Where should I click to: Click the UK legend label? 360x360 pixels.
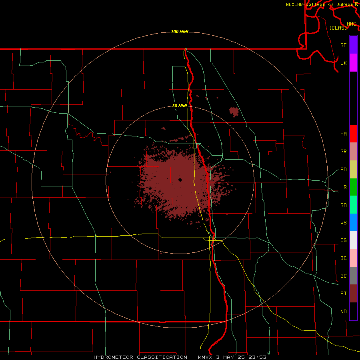coord(343,63)
